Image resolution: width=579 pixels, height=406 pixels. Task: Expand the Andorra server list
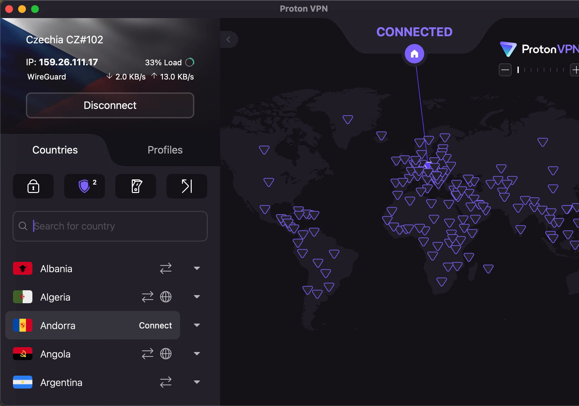[x=197, y=325]
